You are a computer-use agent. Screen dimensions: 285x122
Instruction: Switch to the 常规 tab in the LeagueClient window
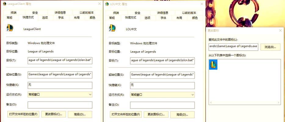(9, 18)
